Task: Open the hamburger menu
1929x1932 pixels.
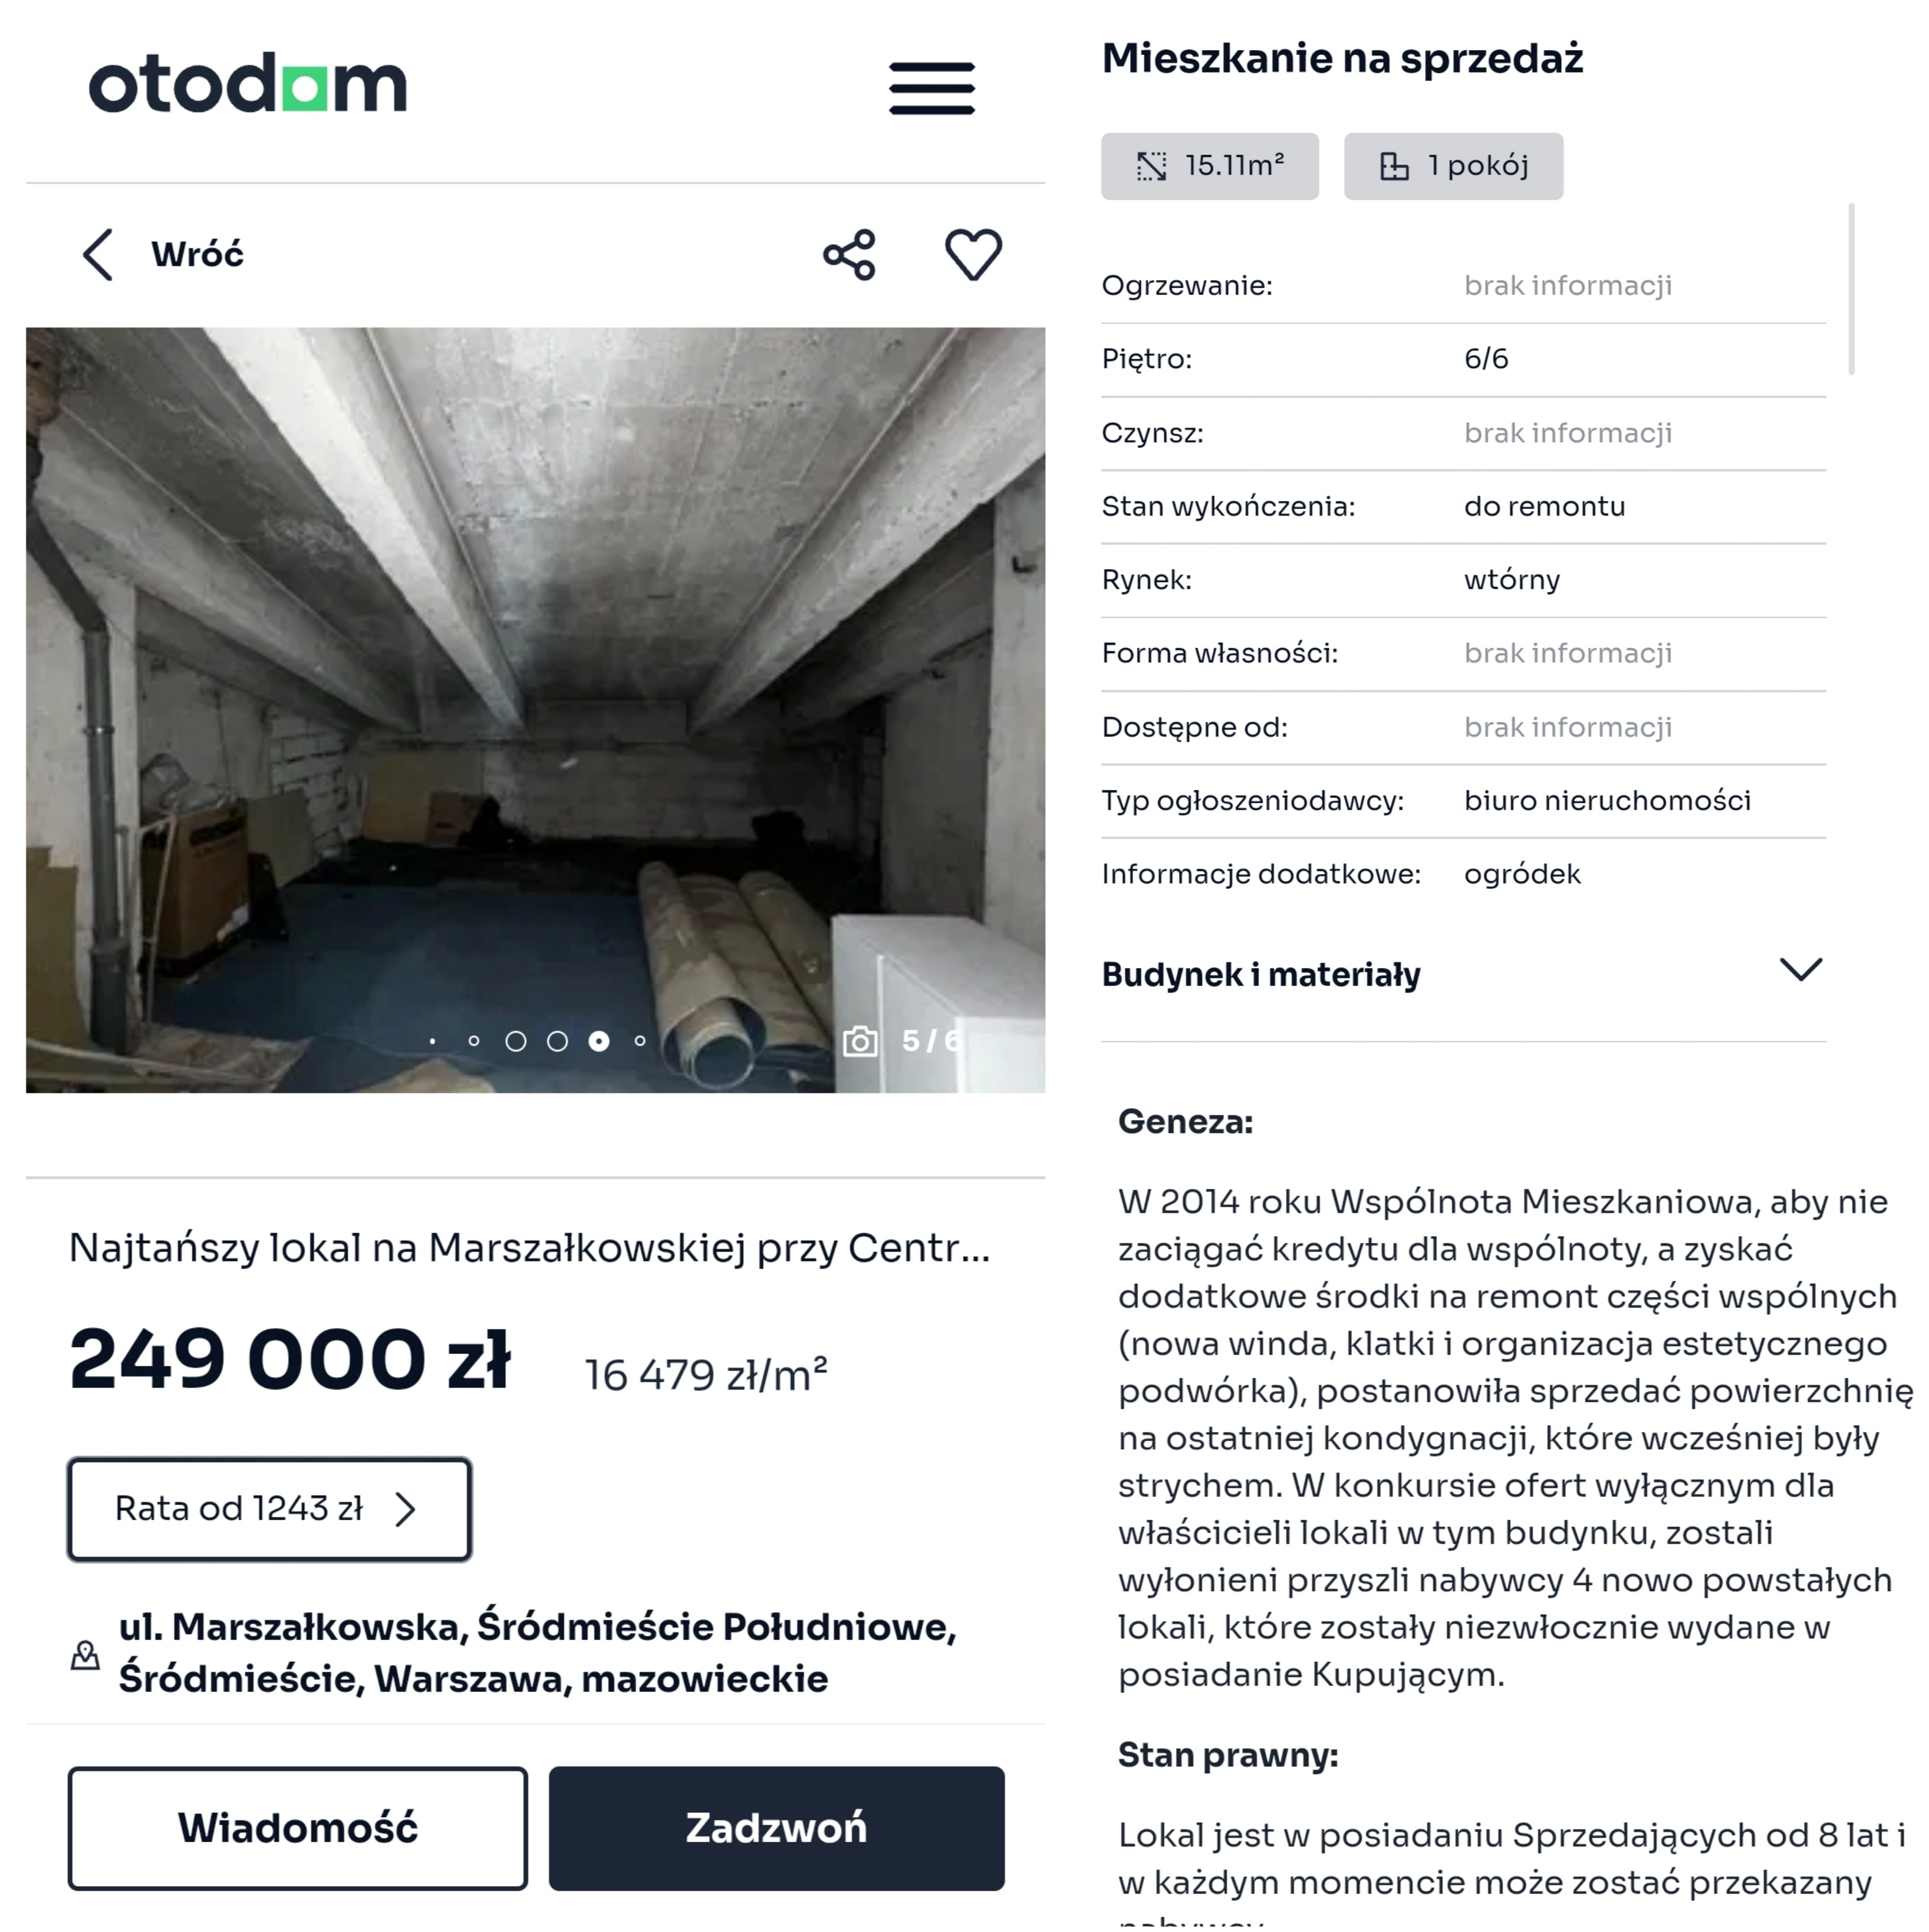Action: point(930,88)
